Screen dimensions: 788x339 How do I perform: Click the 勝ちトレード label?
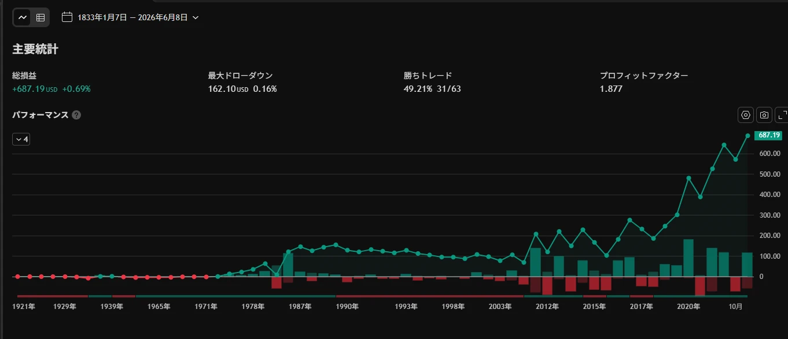(x=428, y=76)
